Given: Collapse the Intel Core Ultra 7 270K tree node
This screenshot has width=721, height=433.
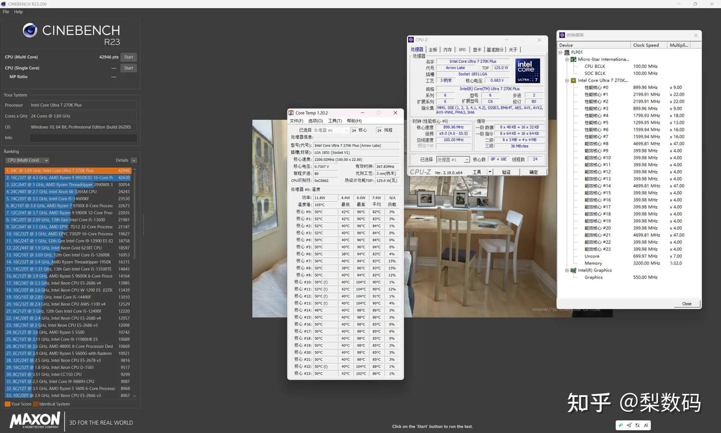Looking at the screenshot, I should tap(567, 80).
